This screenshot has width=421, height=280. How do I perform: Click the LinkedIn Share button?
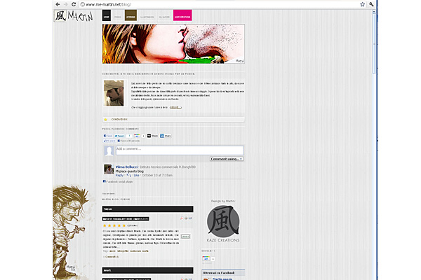166,136
